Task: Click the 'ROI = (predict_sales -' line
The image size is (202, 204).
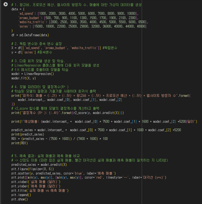Action: pos(59,139)
